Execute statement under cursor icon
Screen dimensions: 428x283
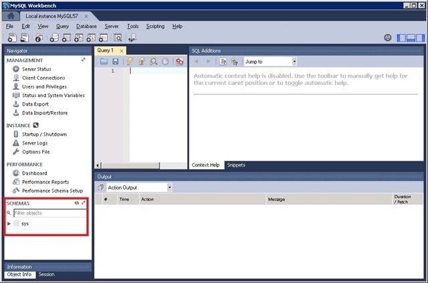(x=142, y=62)
